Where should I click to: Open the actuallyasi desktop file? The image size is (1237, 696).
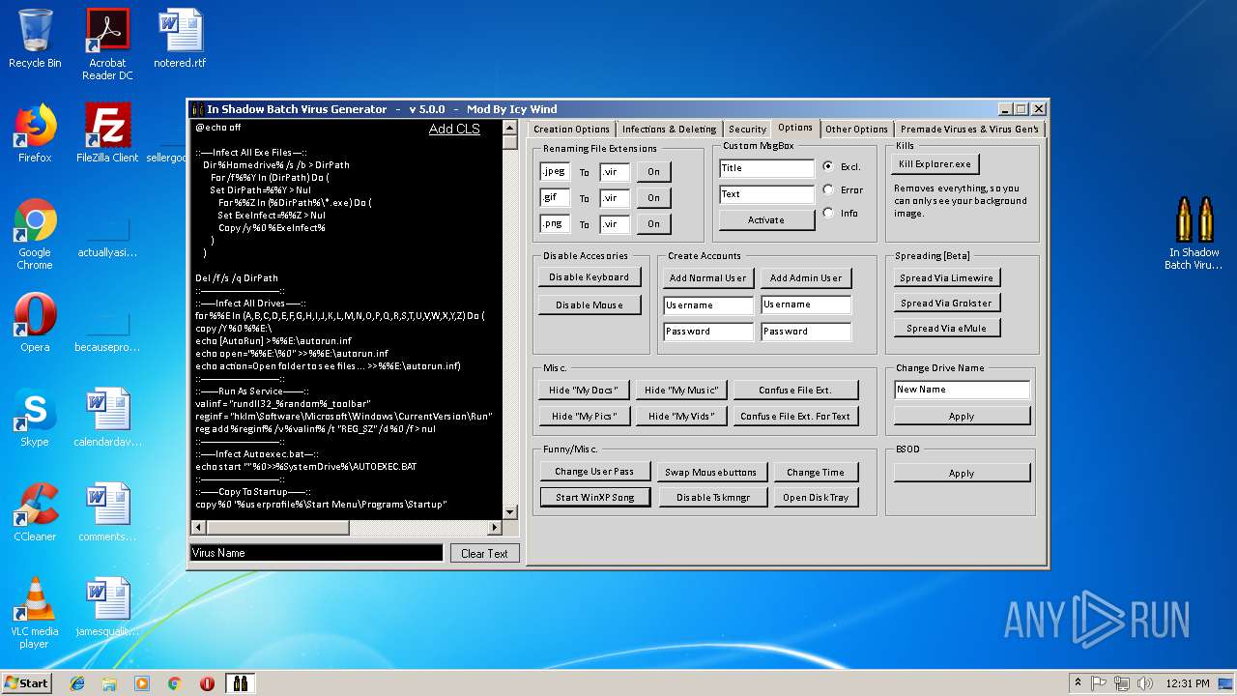point(107,235)
